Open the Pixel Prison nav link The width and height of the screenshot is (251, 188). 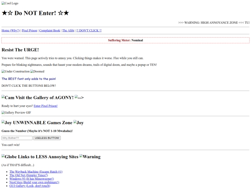coord(29,30)
